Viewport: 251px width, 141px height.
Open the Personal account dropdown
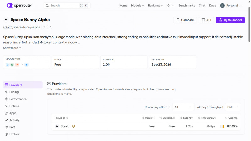coord(231,5)
